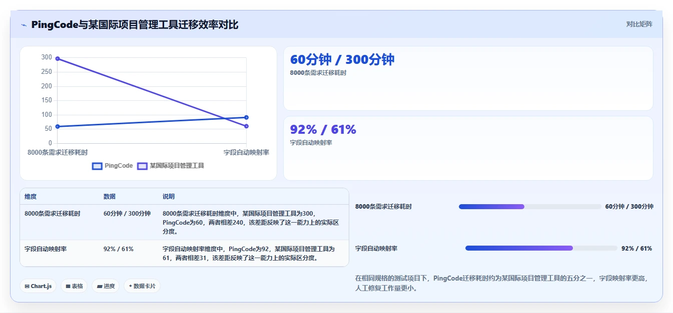This screenshot has height=313, width=673.
Task: Toggle 某国际项目管理工具 legend entry
Action: point(171,166)
